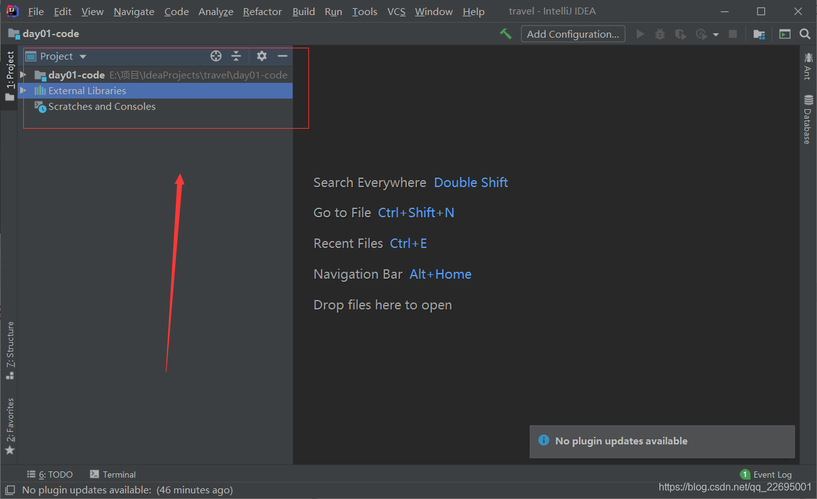Open the Analyze menu
Viewport: 817px width, 499px height.
(x=216, y=11)
